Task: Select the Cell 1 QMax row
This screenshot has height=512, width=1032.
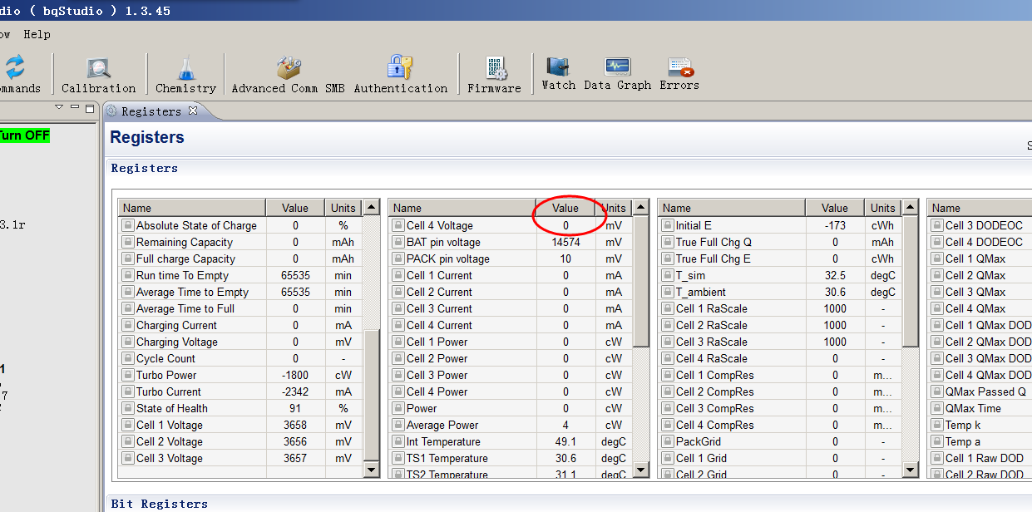Action: pyautogui.click(x=980, y=258)
